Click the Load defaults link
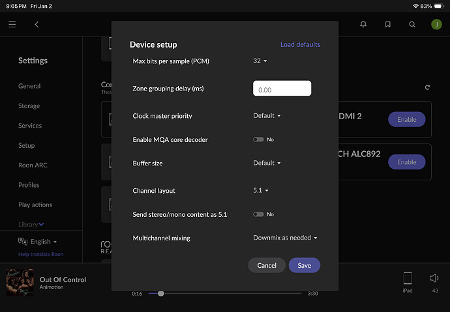 (x=300, y=44)
